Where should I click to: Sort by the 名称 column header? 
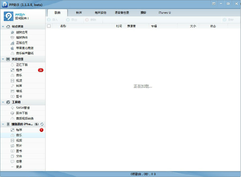pos(63,26)
